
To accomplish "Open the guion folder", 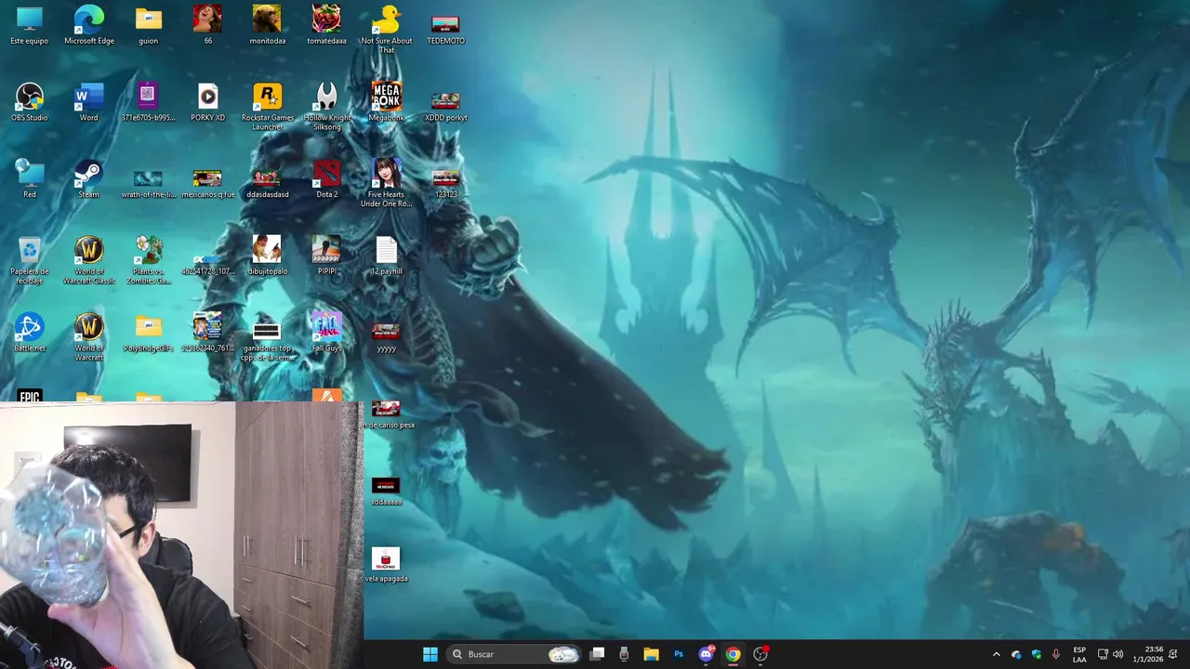I will click(148, 26).
